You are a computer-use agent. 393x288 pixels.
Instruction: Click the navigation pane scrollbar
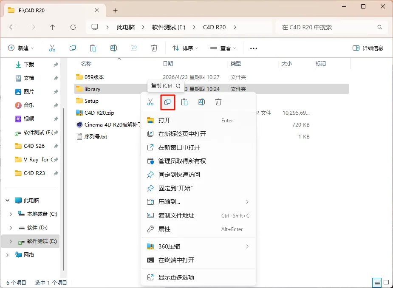(x=63, y=189)
